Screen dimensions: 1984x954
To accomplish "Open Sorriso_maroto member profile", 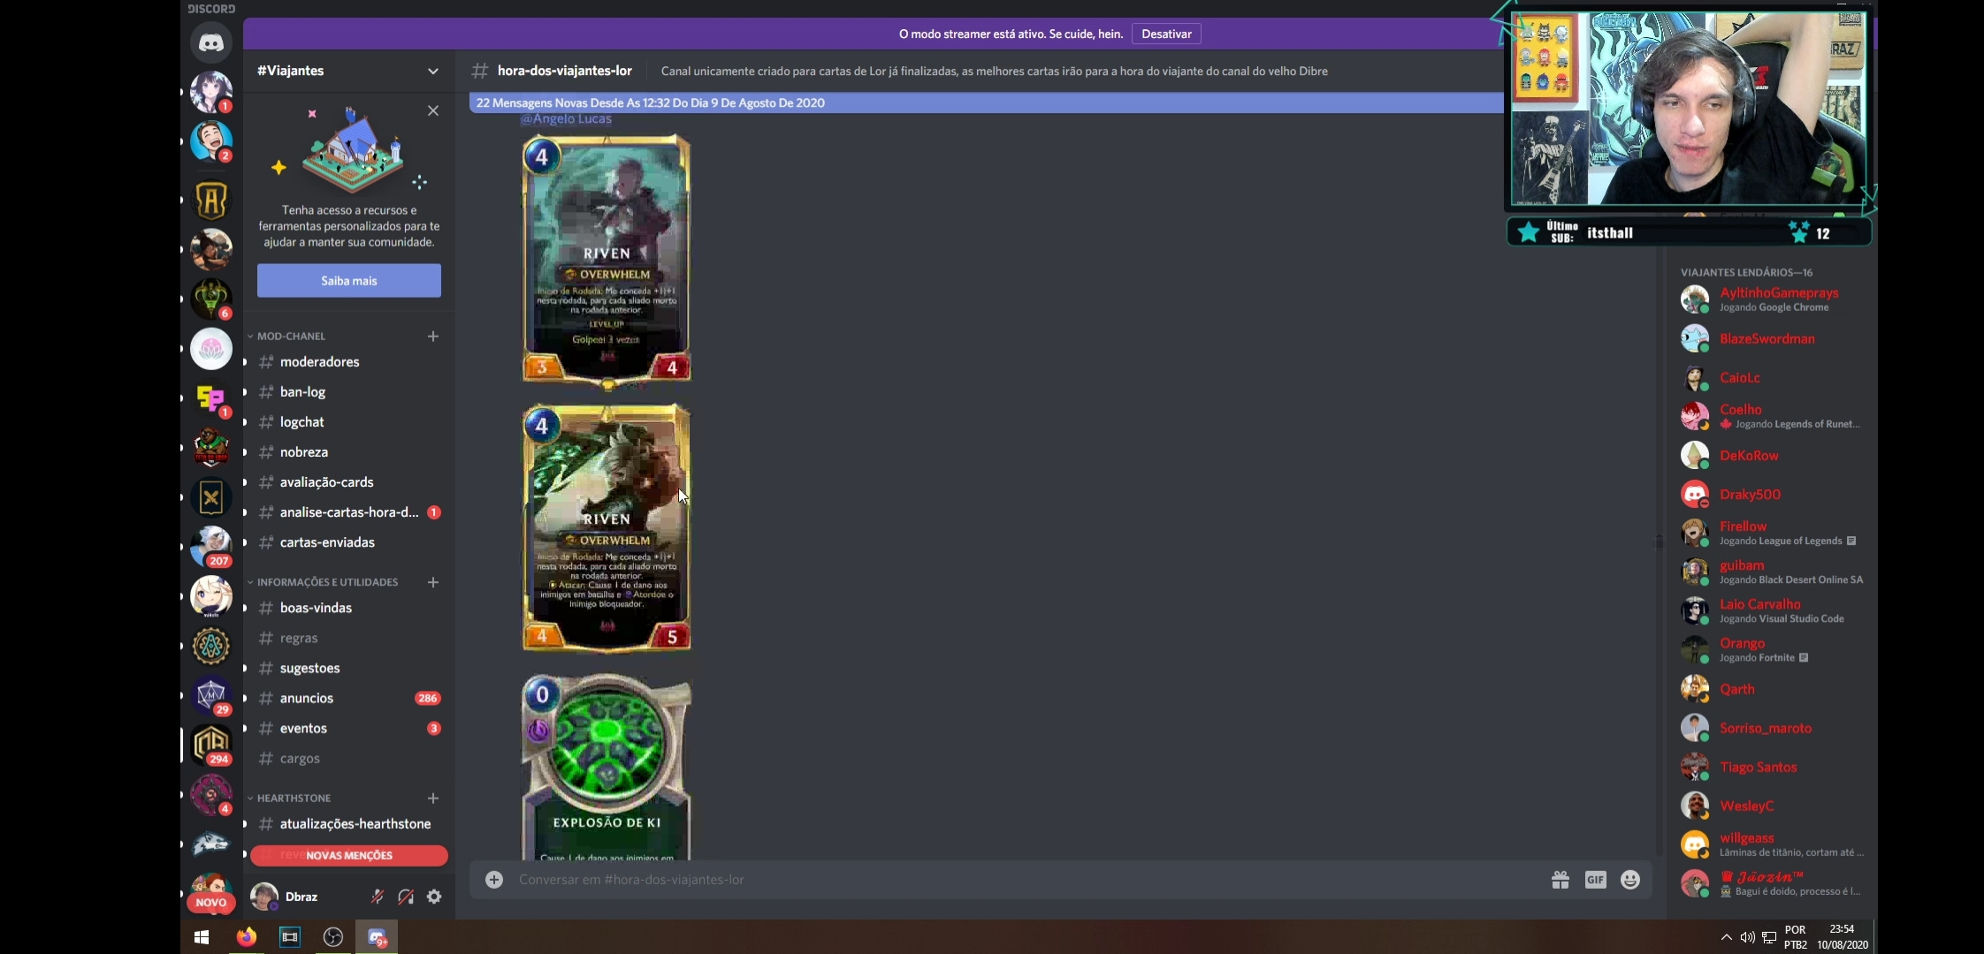I will 1774,728.
